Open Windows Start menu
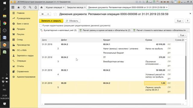The height and width of the screenshot is (108, 193). [5, 3]
